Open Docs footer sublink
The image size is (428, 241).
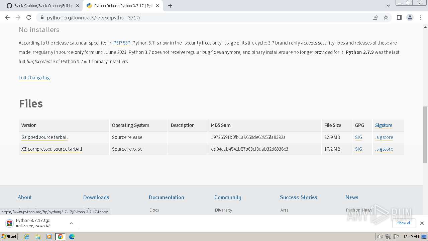154,210
